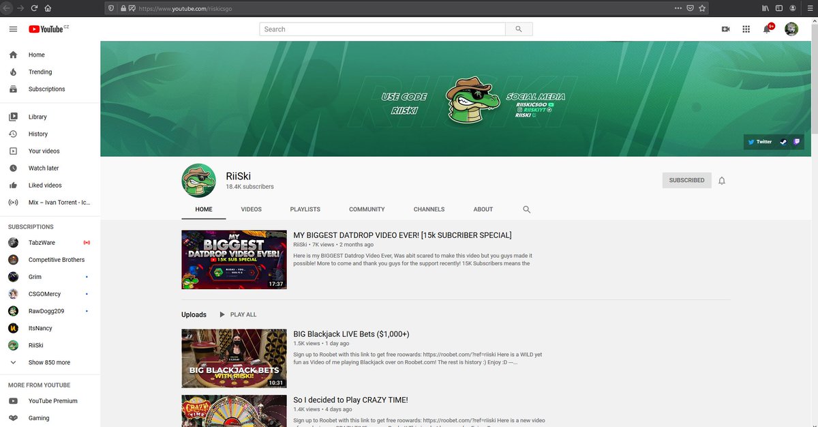
Task: Open Subscriptions in sidebar
Action: pyautogui.click(x=50, y=89)
